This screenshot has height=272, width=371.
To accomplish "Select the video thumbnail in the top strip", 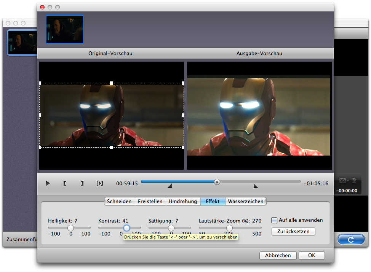I will pos(65,29).
